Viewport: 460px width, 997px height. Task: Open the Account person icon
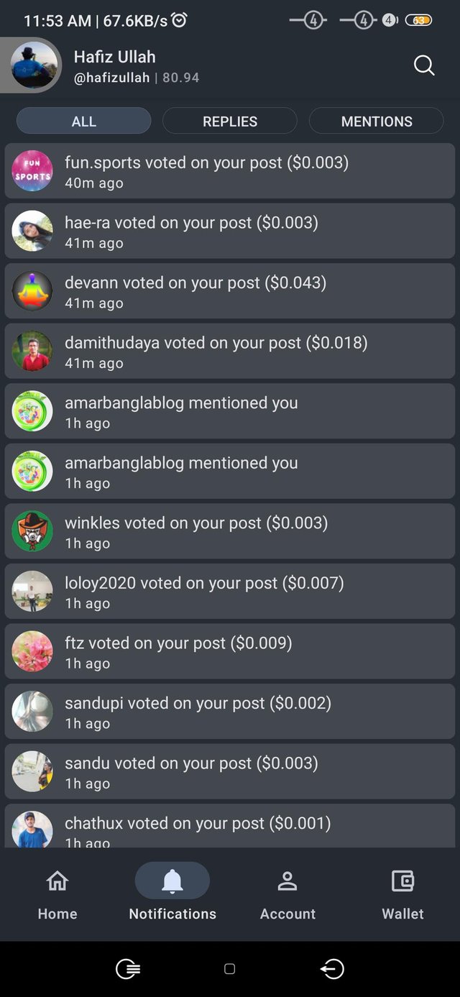point(287,881)
